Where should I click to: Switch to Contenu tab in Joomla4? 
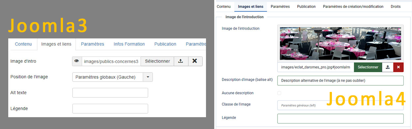coord(224,7)
